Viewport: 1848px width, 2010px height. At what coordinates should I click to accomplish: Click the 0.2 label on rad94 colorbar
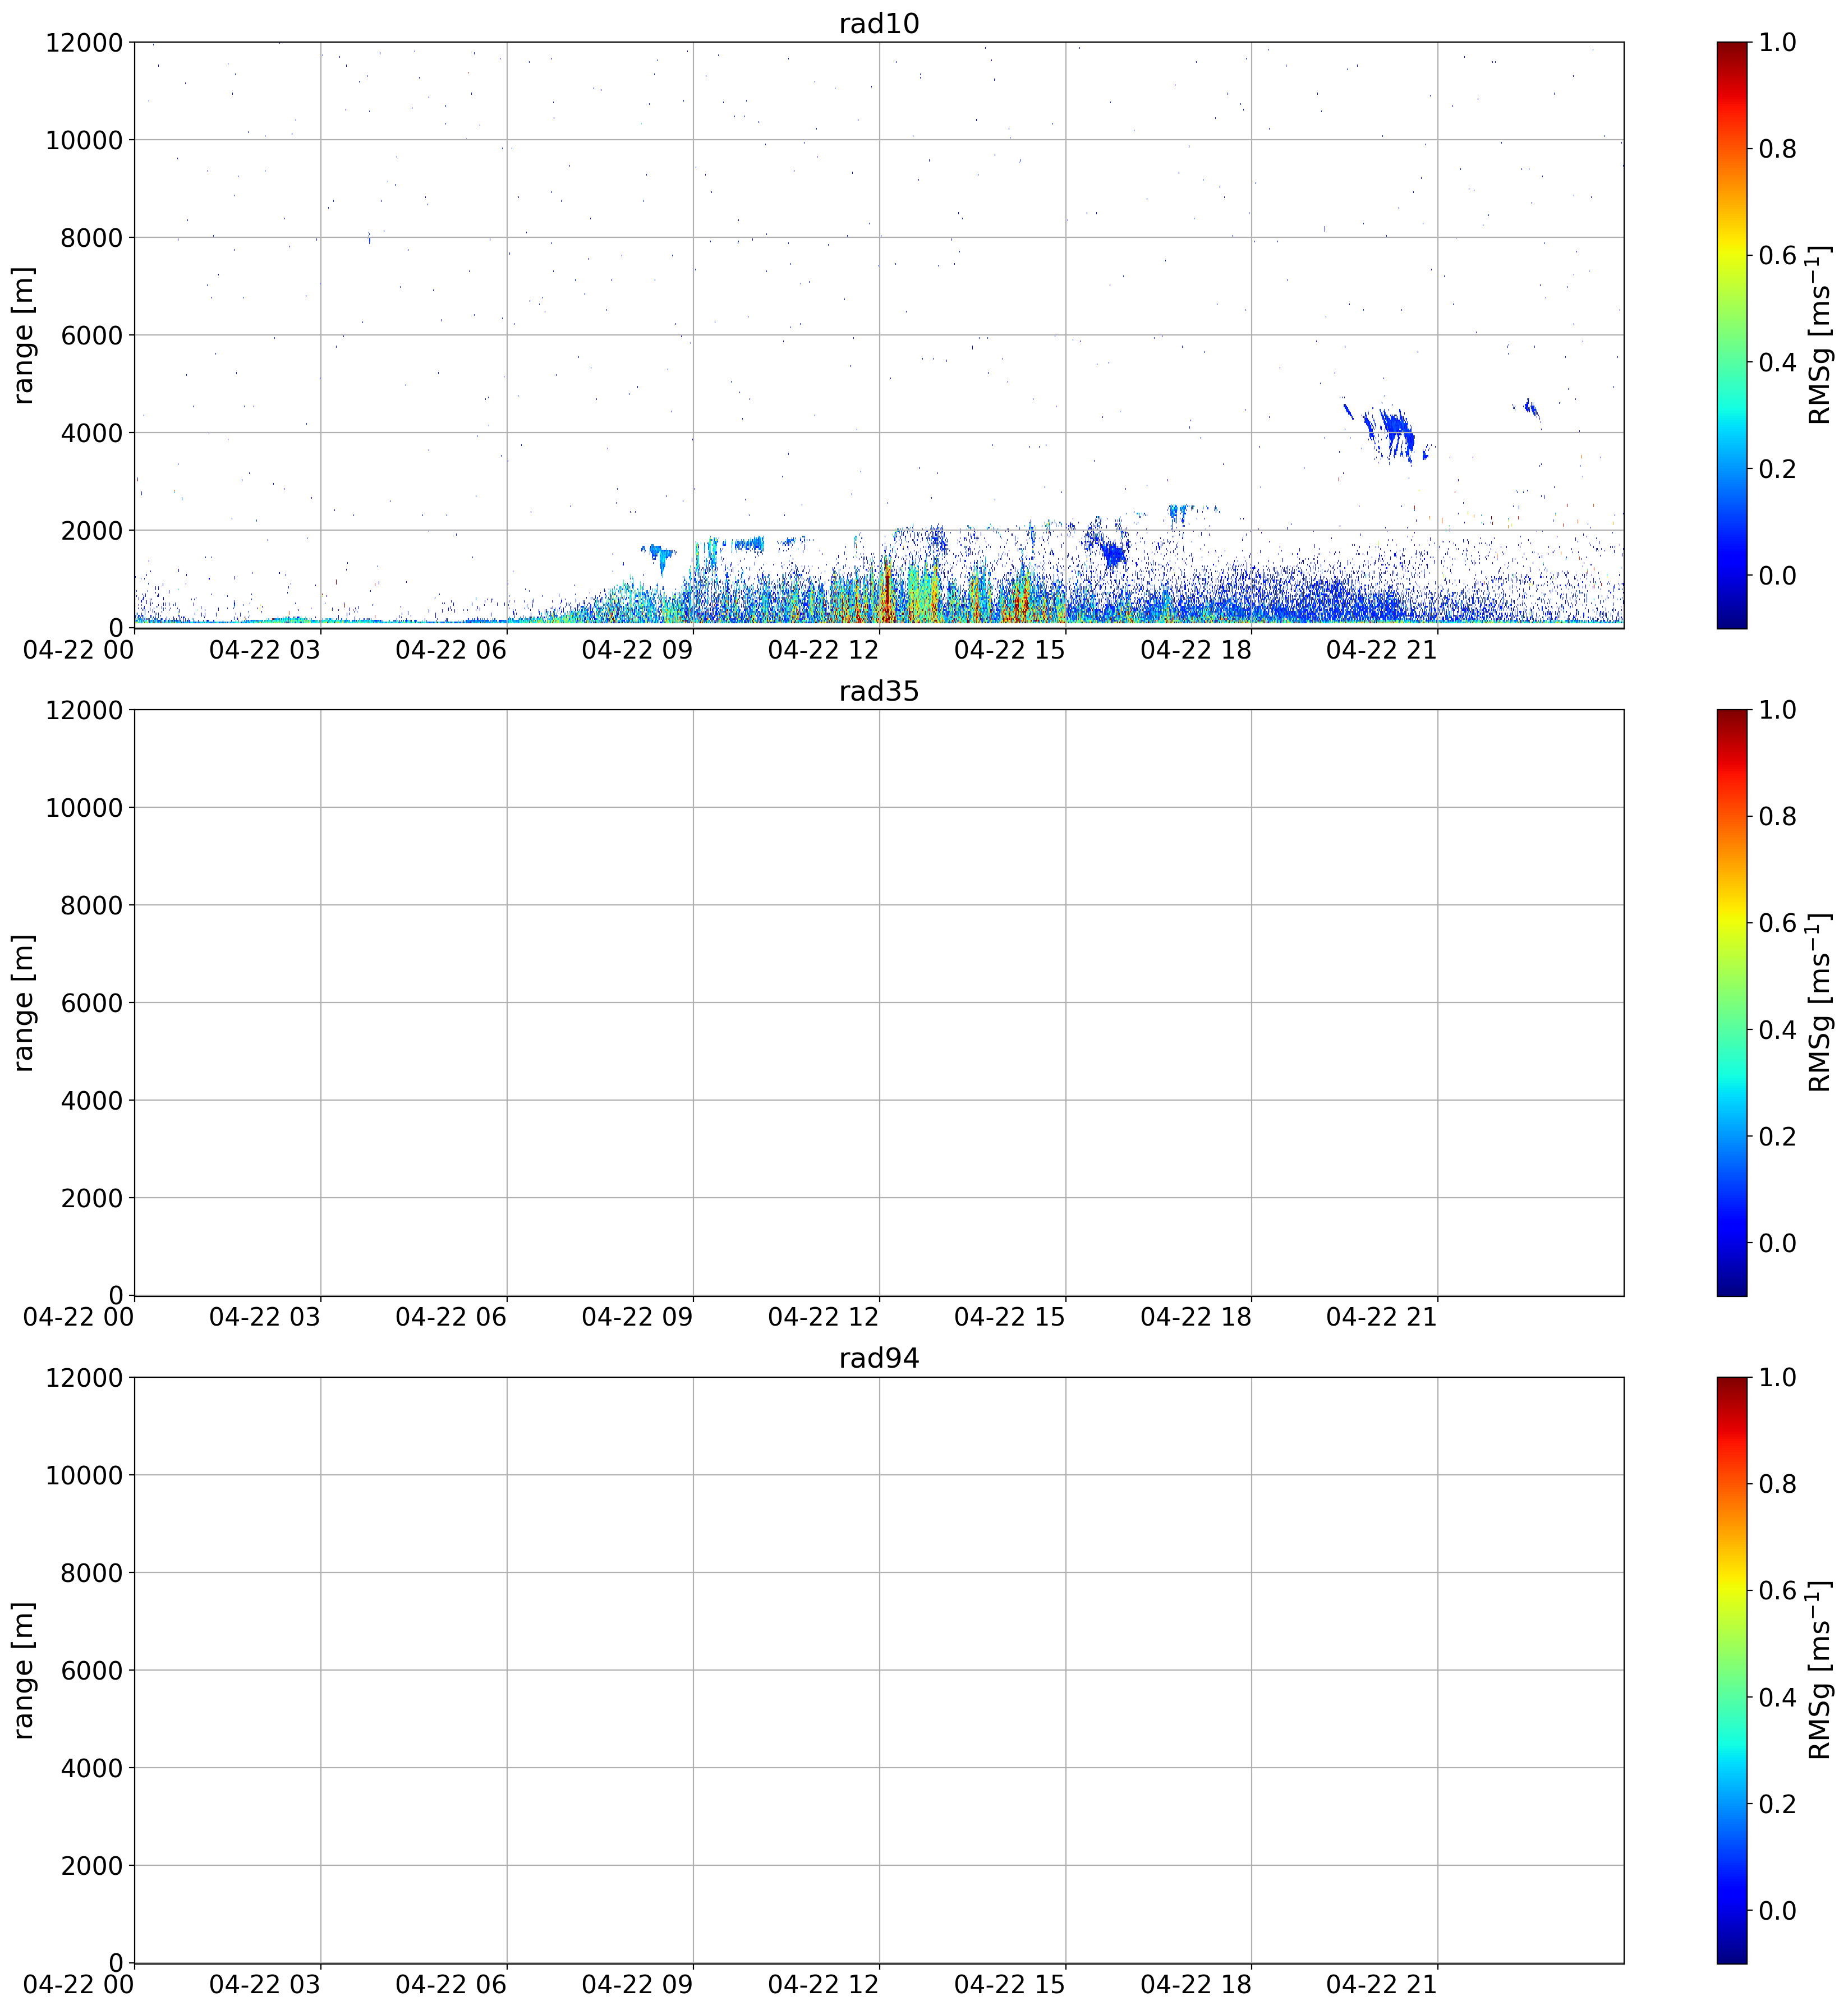pos(1778,1804)
